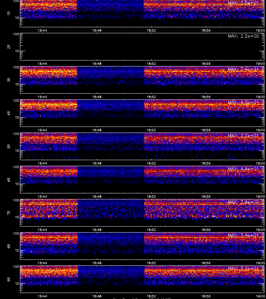The height and width of the screenshot is (299, 266).
Task: Click the 3R panel axis label
Action: 9,80
